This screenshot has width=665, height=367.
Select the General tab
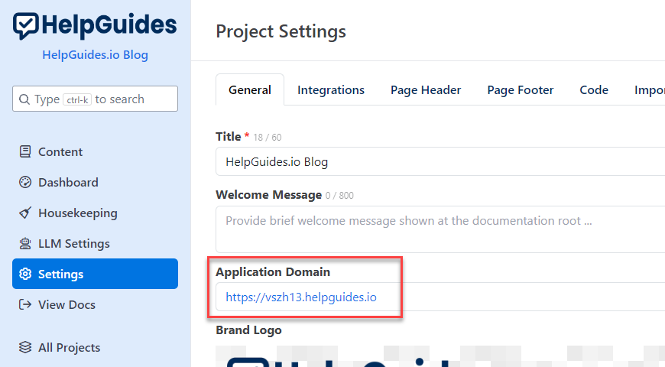pos(250,90)
